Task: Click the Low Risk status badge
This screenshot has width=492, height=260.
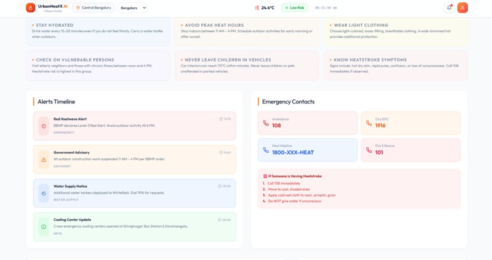Action: click(x=295, y=8)
